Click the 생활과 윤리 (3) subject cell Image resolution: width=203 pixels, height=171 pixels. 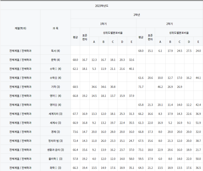pos(55,150)
